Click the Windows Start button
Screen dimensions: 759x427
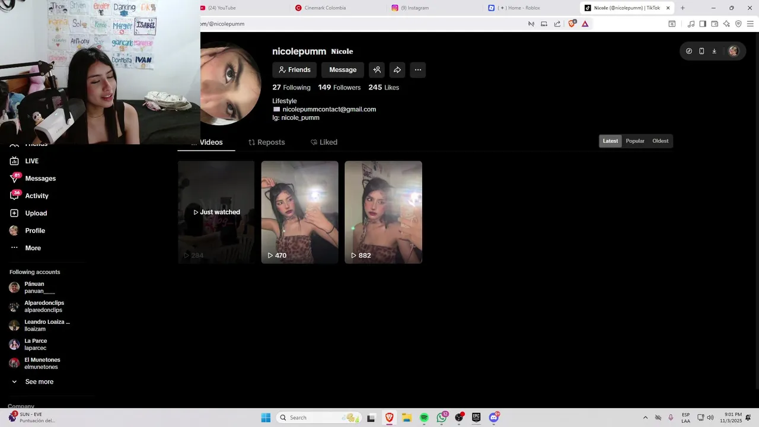pyautogui.click(x=266, y=418)
